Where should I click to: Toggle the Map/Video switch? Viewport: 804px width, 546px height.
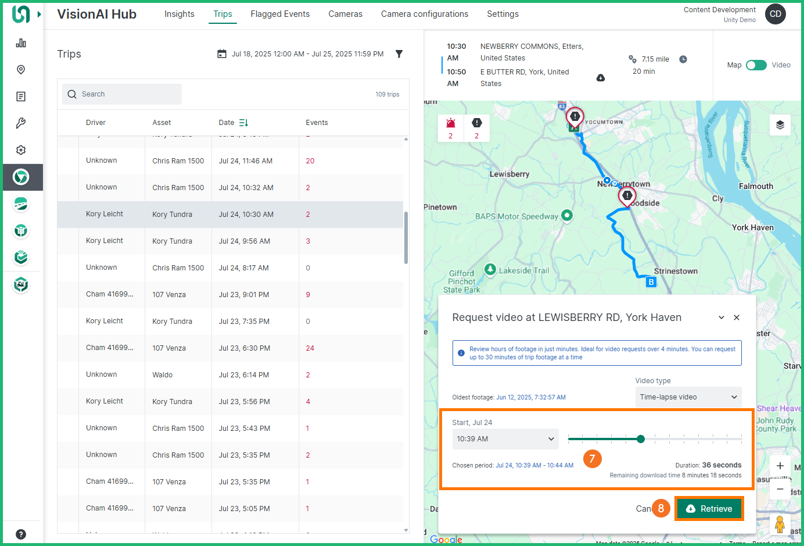tap(756, 65)
